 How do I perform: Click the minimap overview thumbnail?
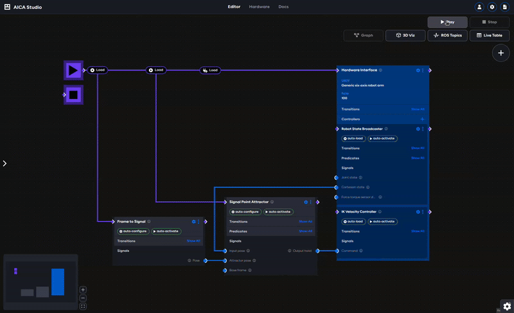click(x=40, y=283)
